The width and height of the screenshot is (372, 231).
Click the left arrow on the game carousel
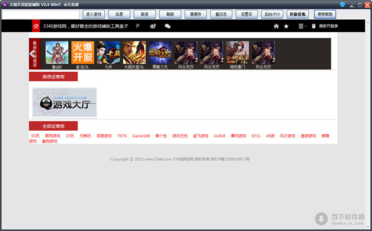[x=32, y=54]
